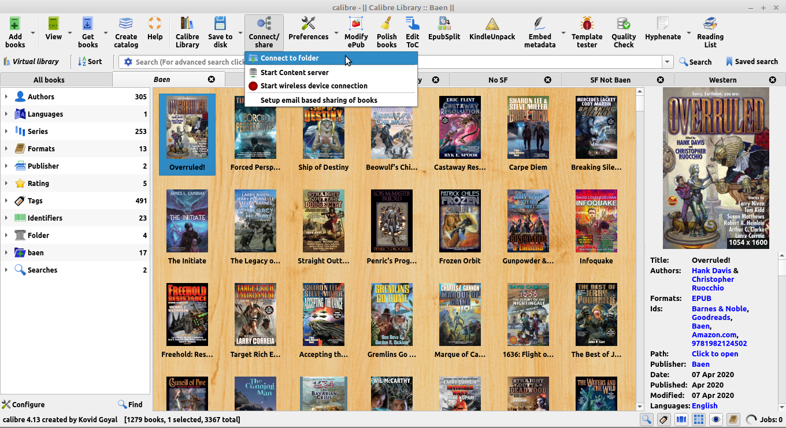Open the Embed metadata dropdown arrow
Screen dimensions: 786x428
(563, 32)
